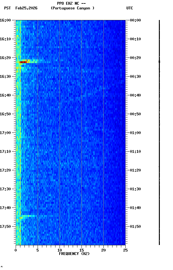Click the 01:30 UTC time label
Screen dimensions: 173x270
click(135, 189)
